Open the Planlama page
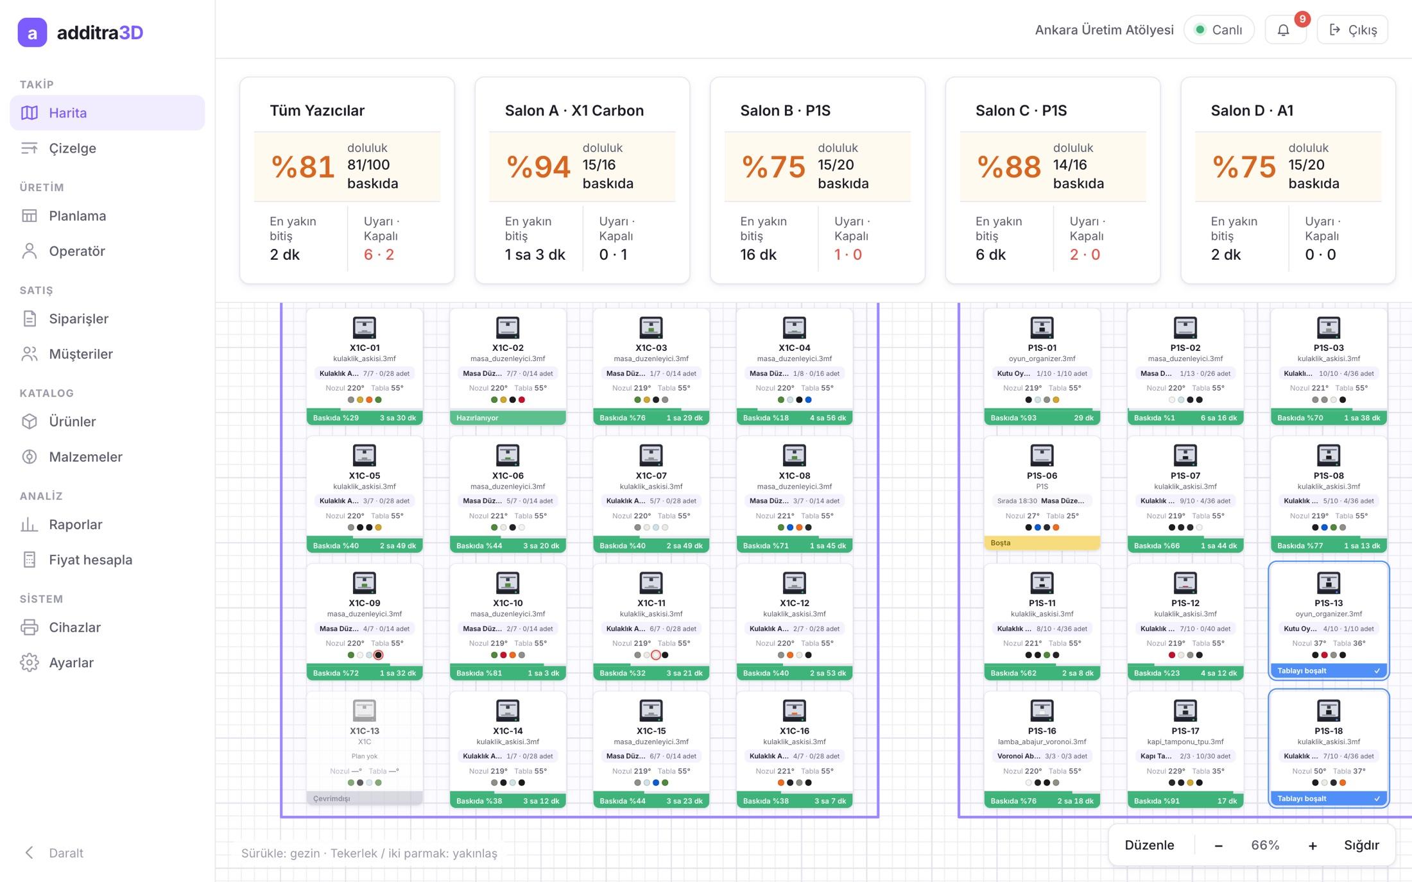1412x882 pixels. point(107,216)
